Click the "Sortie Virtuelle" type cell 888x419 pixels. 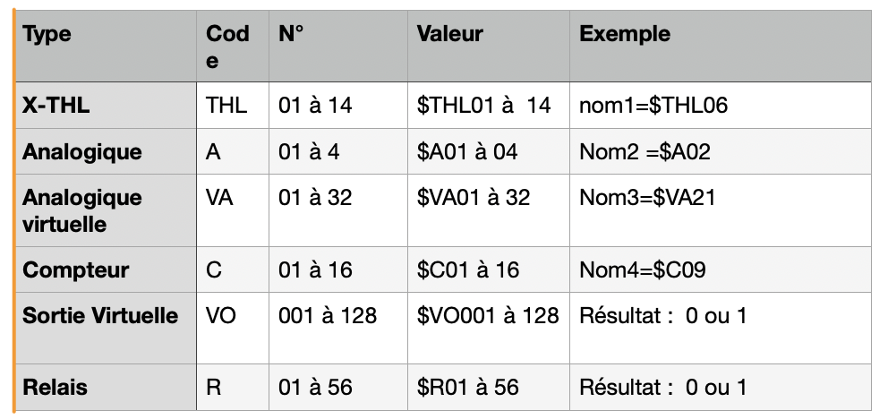(99, 315)
